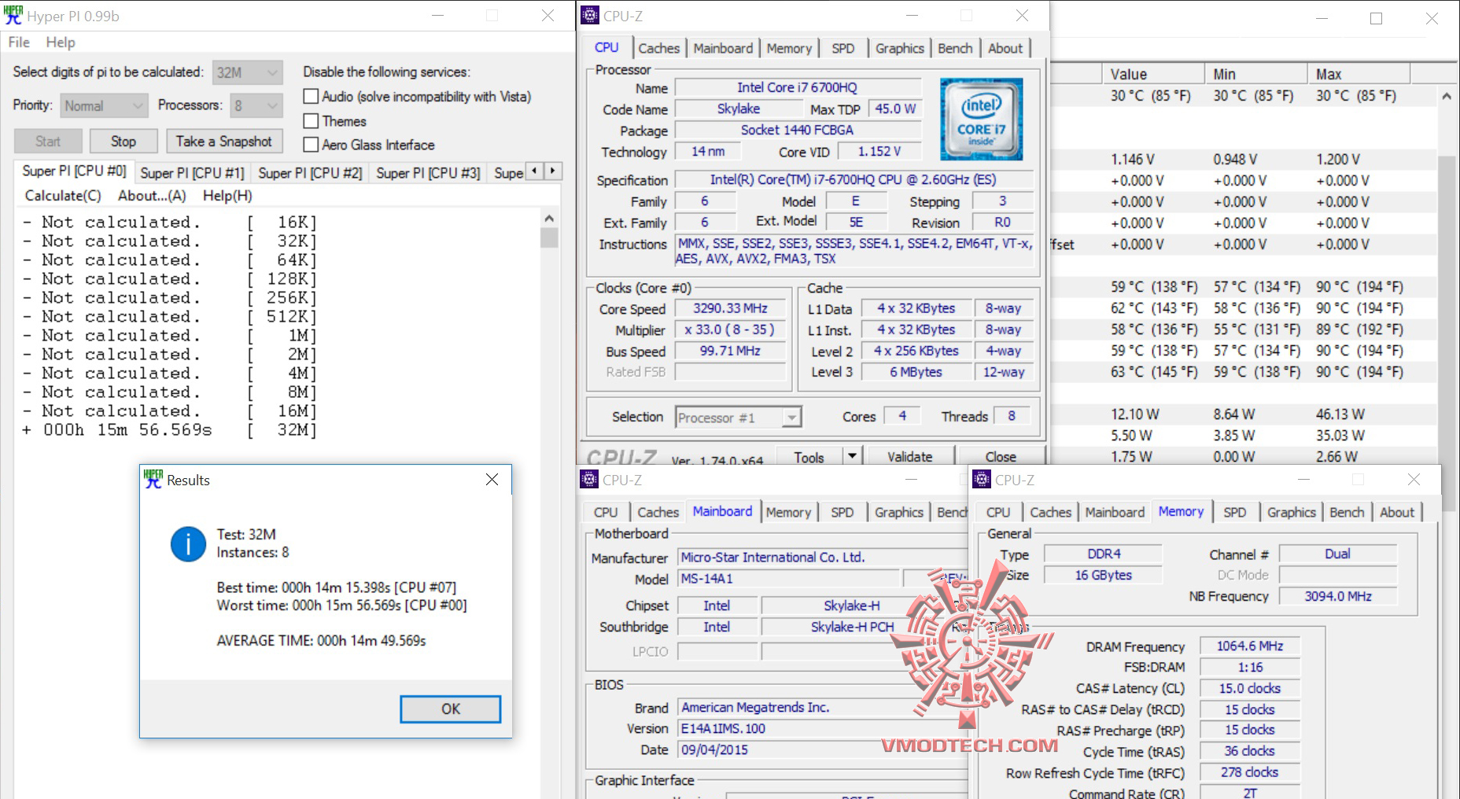Open the Priority Normal dropdown
The image size is (1460, 799).
[x=104, y=105]
